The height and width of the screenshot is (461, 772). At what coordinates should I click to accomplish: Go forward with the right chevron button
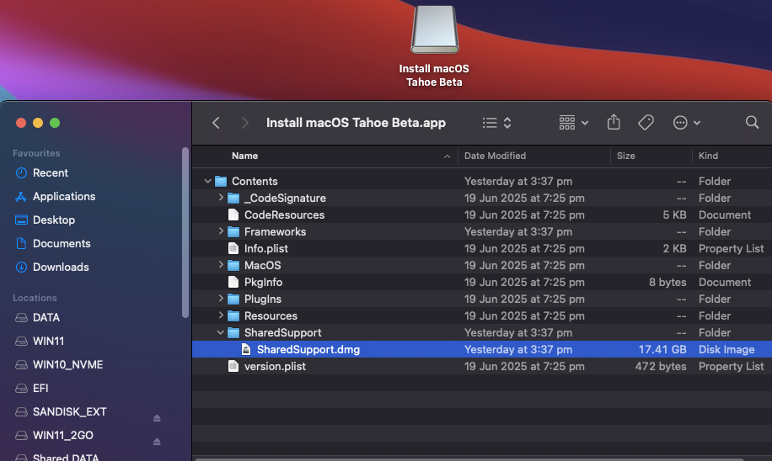tap(244, 123)
